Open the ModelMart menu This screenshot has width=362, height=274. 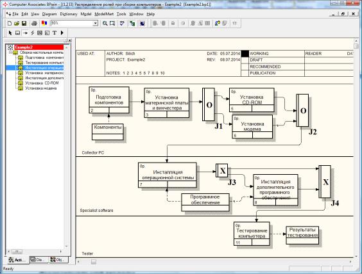[x=104, y=14]
